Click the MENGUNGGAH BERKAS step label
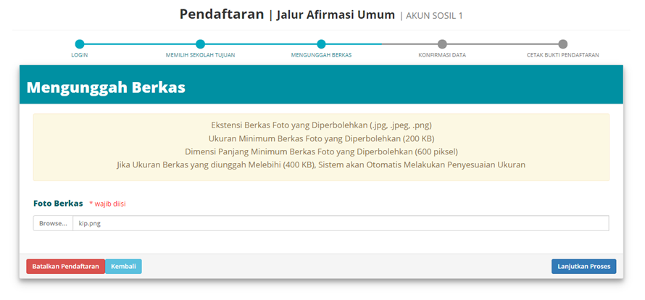The height and width of the screenshot is (300, 645). click(x=321, y=55)
